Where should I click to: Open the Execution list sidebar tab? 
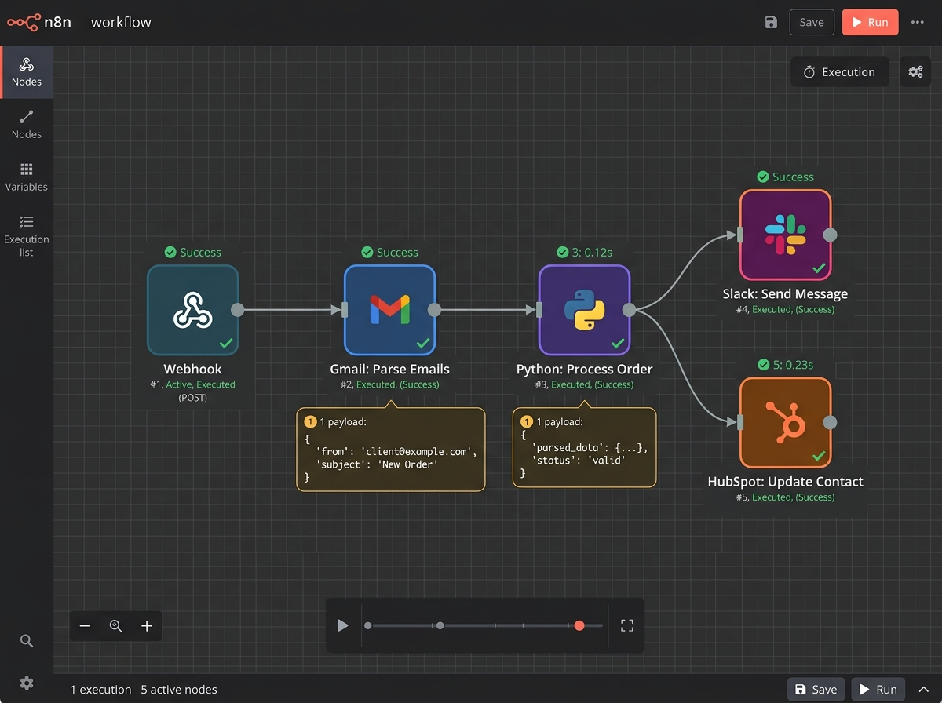[27, 236]
